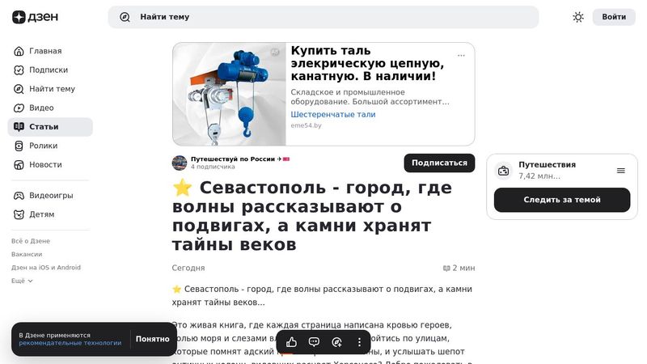Screen dimensions: 647x364
Task: Open Видеоигры category
Action: click(50, 196)
